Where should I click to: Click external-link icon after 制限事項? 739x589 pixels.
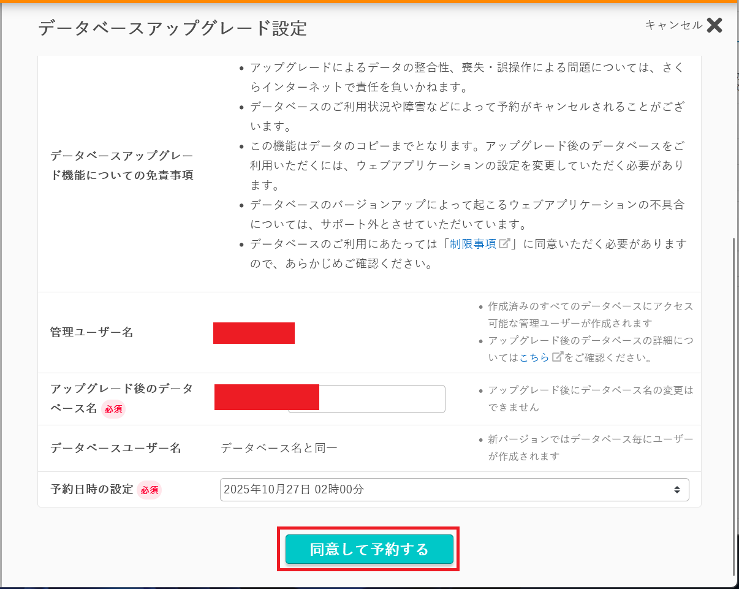click(x=504, y=243)
